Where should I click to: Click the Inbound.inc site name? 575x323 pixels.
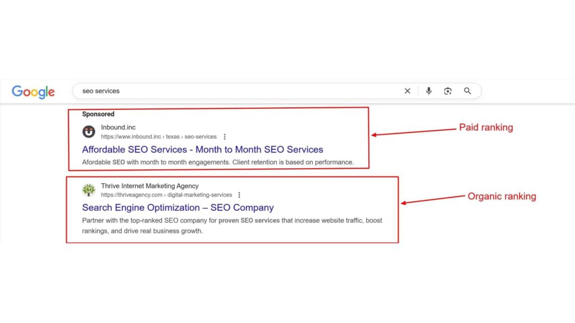(x=118, y=127)
